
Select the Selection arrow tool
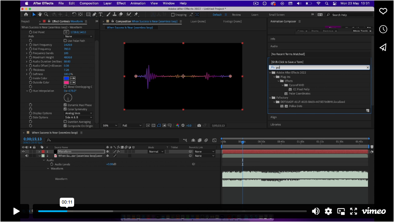(34, 14)
